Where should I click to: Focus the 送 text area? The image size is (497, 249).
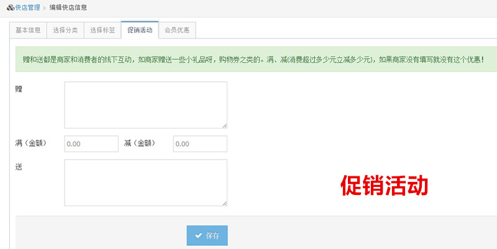point(145,182)
